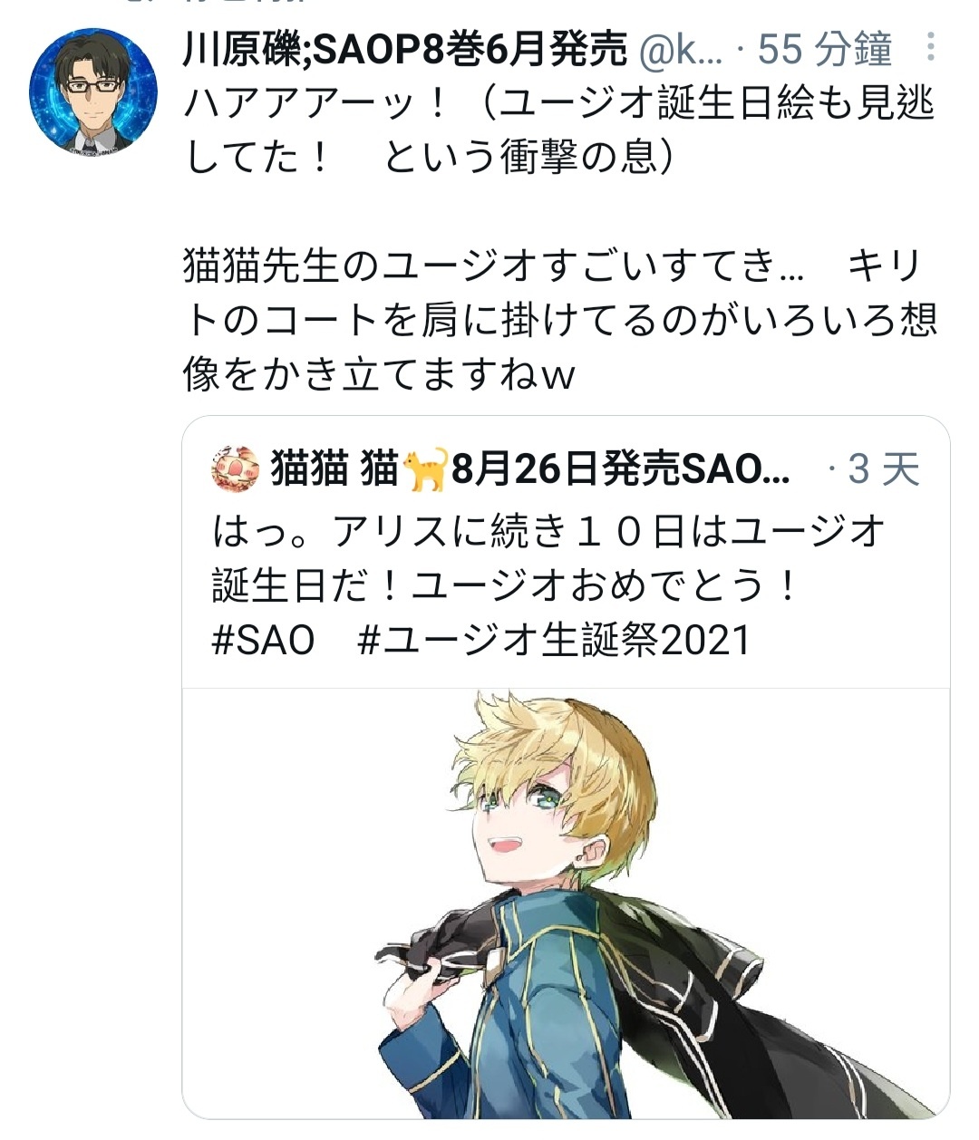Tap the 8月26日発売SAO... part of quoted name
The image size is (979, 1140).
tap(620, 469)
